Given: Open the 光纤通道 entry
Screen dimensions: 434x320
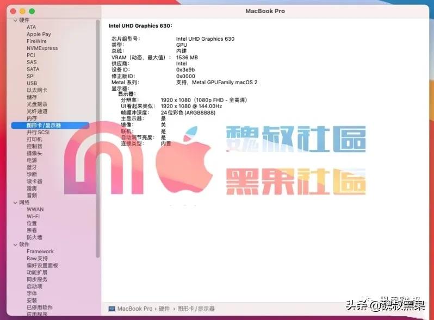Looking at the screenshot, I should pyautogui.click(x=37, y=111).
